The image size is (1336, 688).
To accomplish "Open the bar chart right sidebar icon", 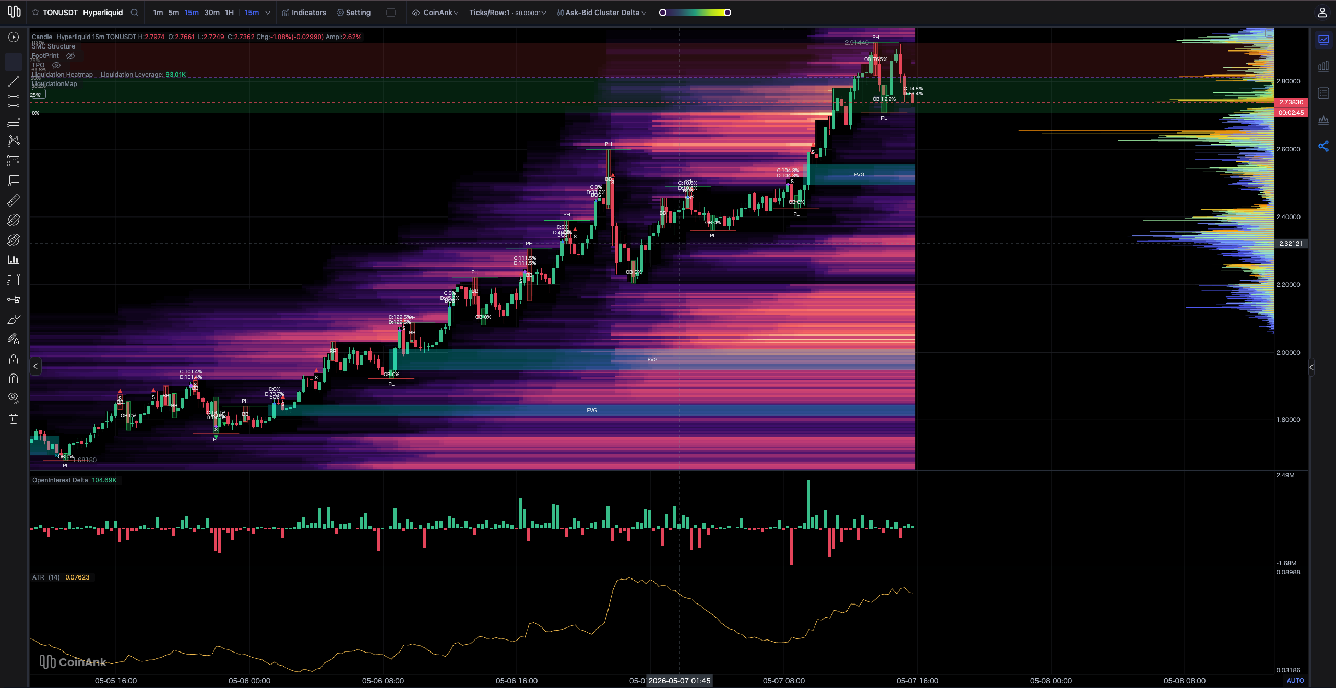I will [x=1323, y=66].
